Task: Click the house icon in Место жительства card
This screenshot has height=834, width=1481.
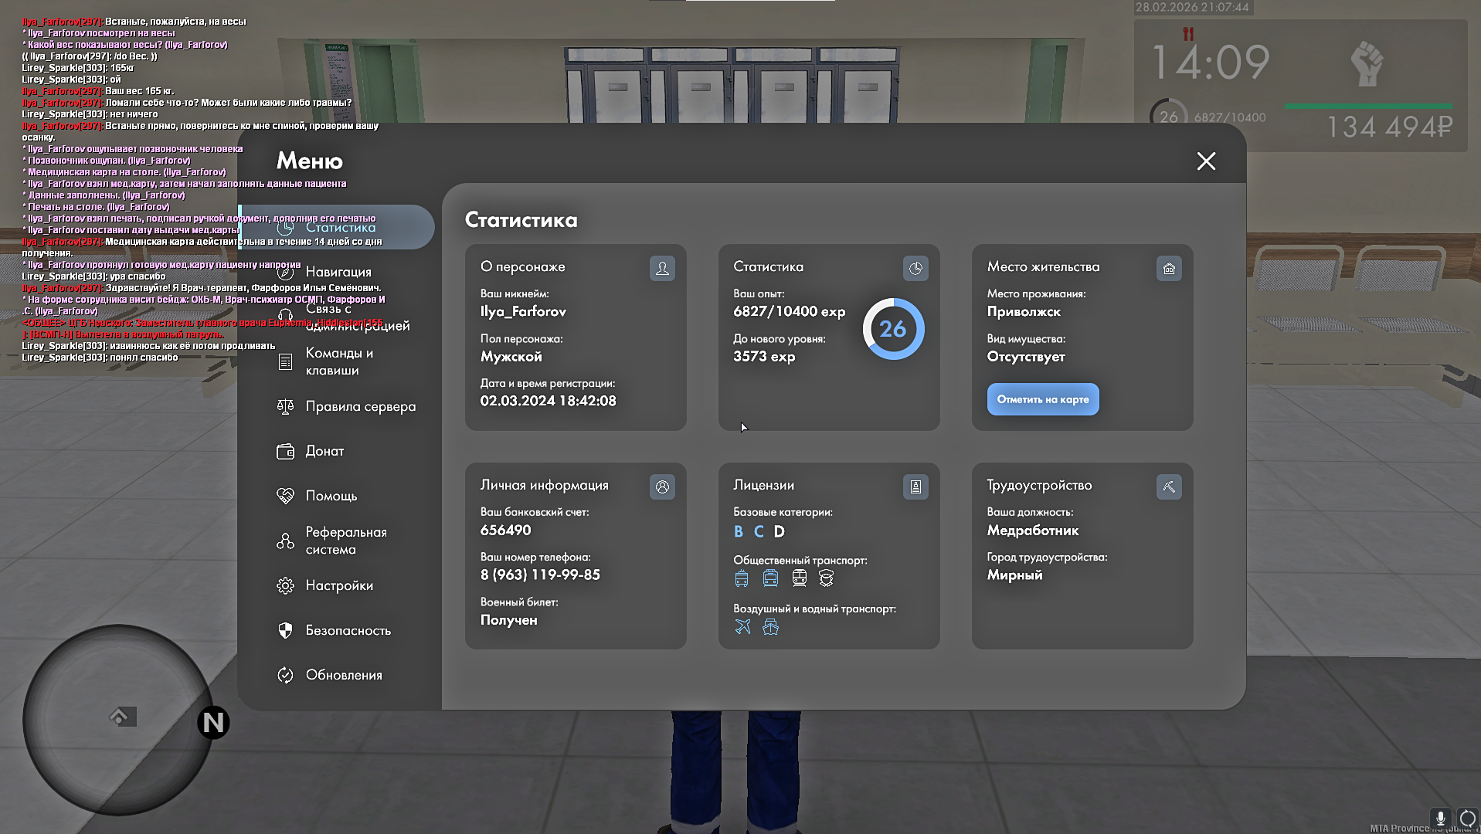Action: point(1169,269)
